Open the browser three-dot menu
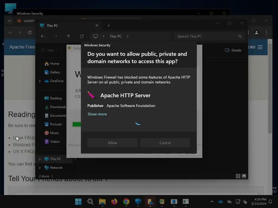Screen dimensions: 278x208 point(266,32)
